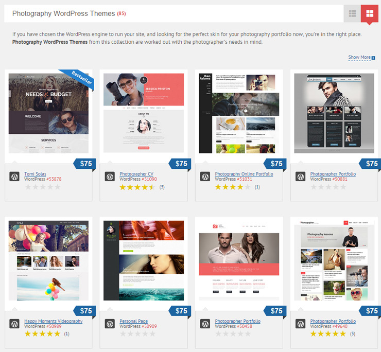Image resolution: width=381 pixels, height=352 pixels.
Task: Click Personal Page preview thumbnail
Action: (144, 261)
